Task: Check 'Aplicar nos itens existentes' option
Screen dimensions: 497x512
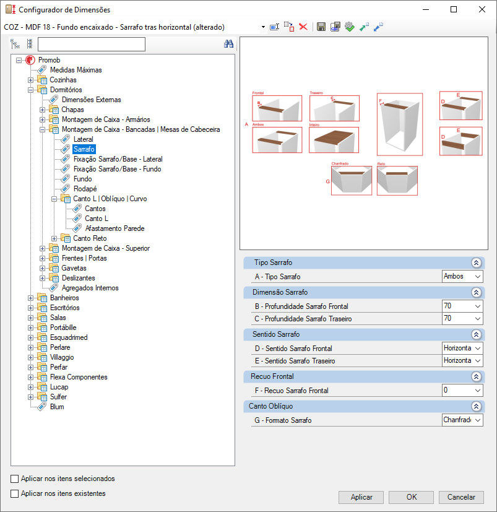Action: [15, 493]
